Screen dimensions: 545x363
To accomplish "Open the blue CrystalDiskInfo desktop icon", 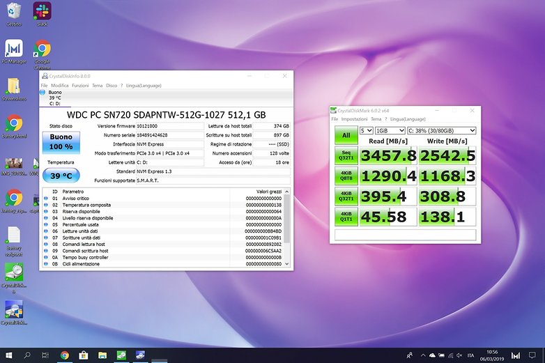I will pos(14,312).
